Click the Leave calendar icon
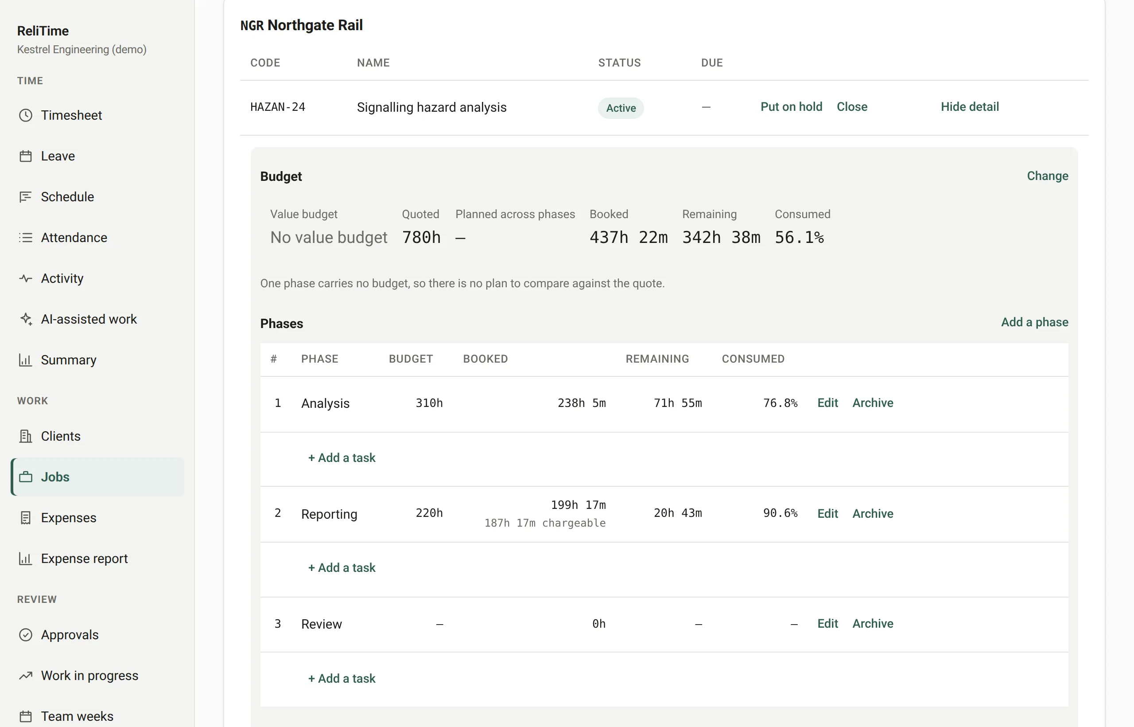Image resolution: width=1134 pixels, height=727 pixels. coord(26,156)
